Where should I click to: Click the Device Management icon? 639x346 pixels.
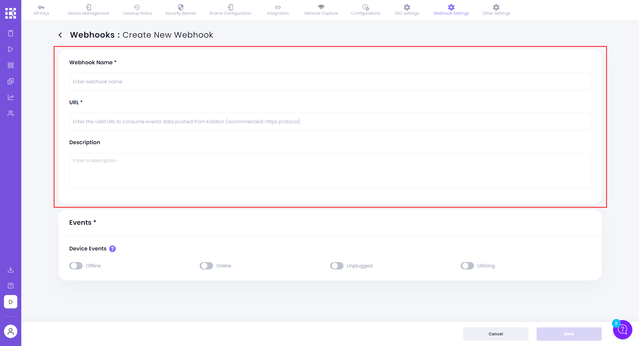89,7
